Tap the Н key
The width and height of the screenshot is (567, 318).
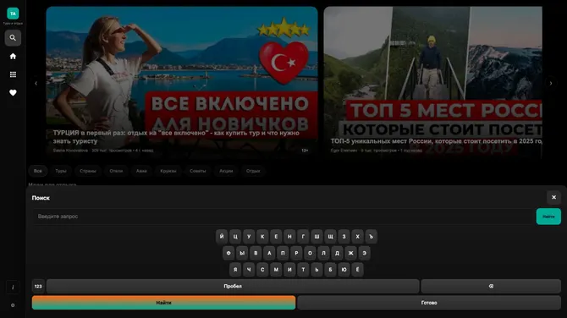[289, 237]
